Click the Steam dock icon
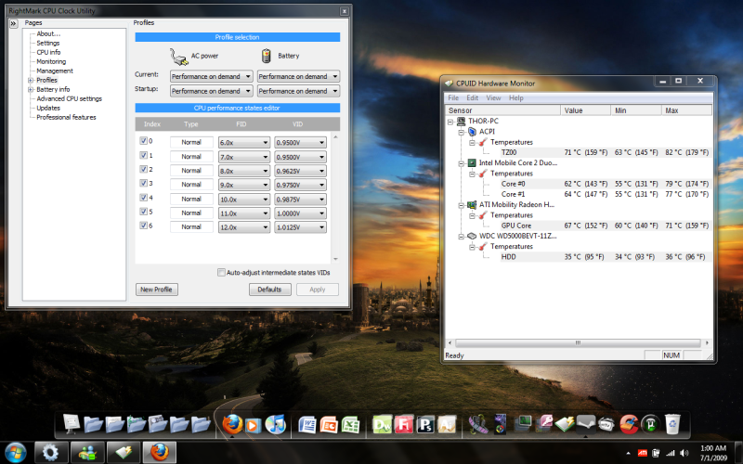The image size is (743, 464). click(x=585, y=423)
